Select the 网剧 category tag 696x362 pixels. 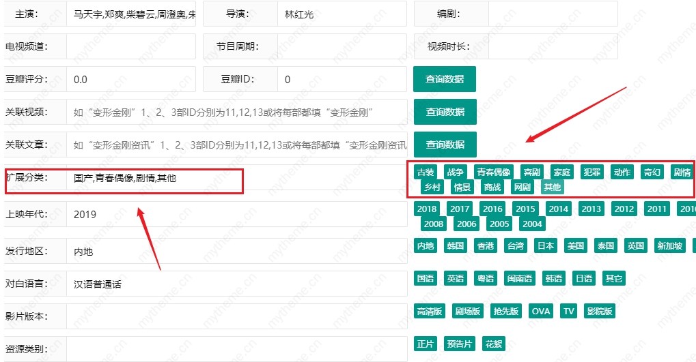(x=523, y=187)
